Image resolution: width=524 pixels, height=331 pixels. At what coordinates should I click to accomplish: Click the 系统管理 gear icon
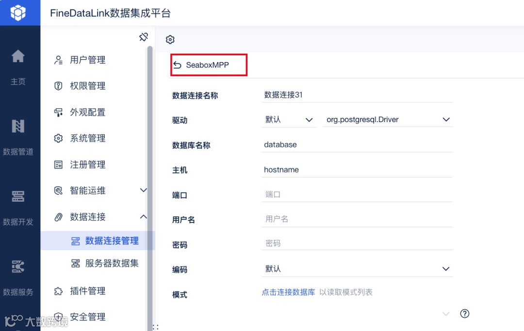[58, 138]
